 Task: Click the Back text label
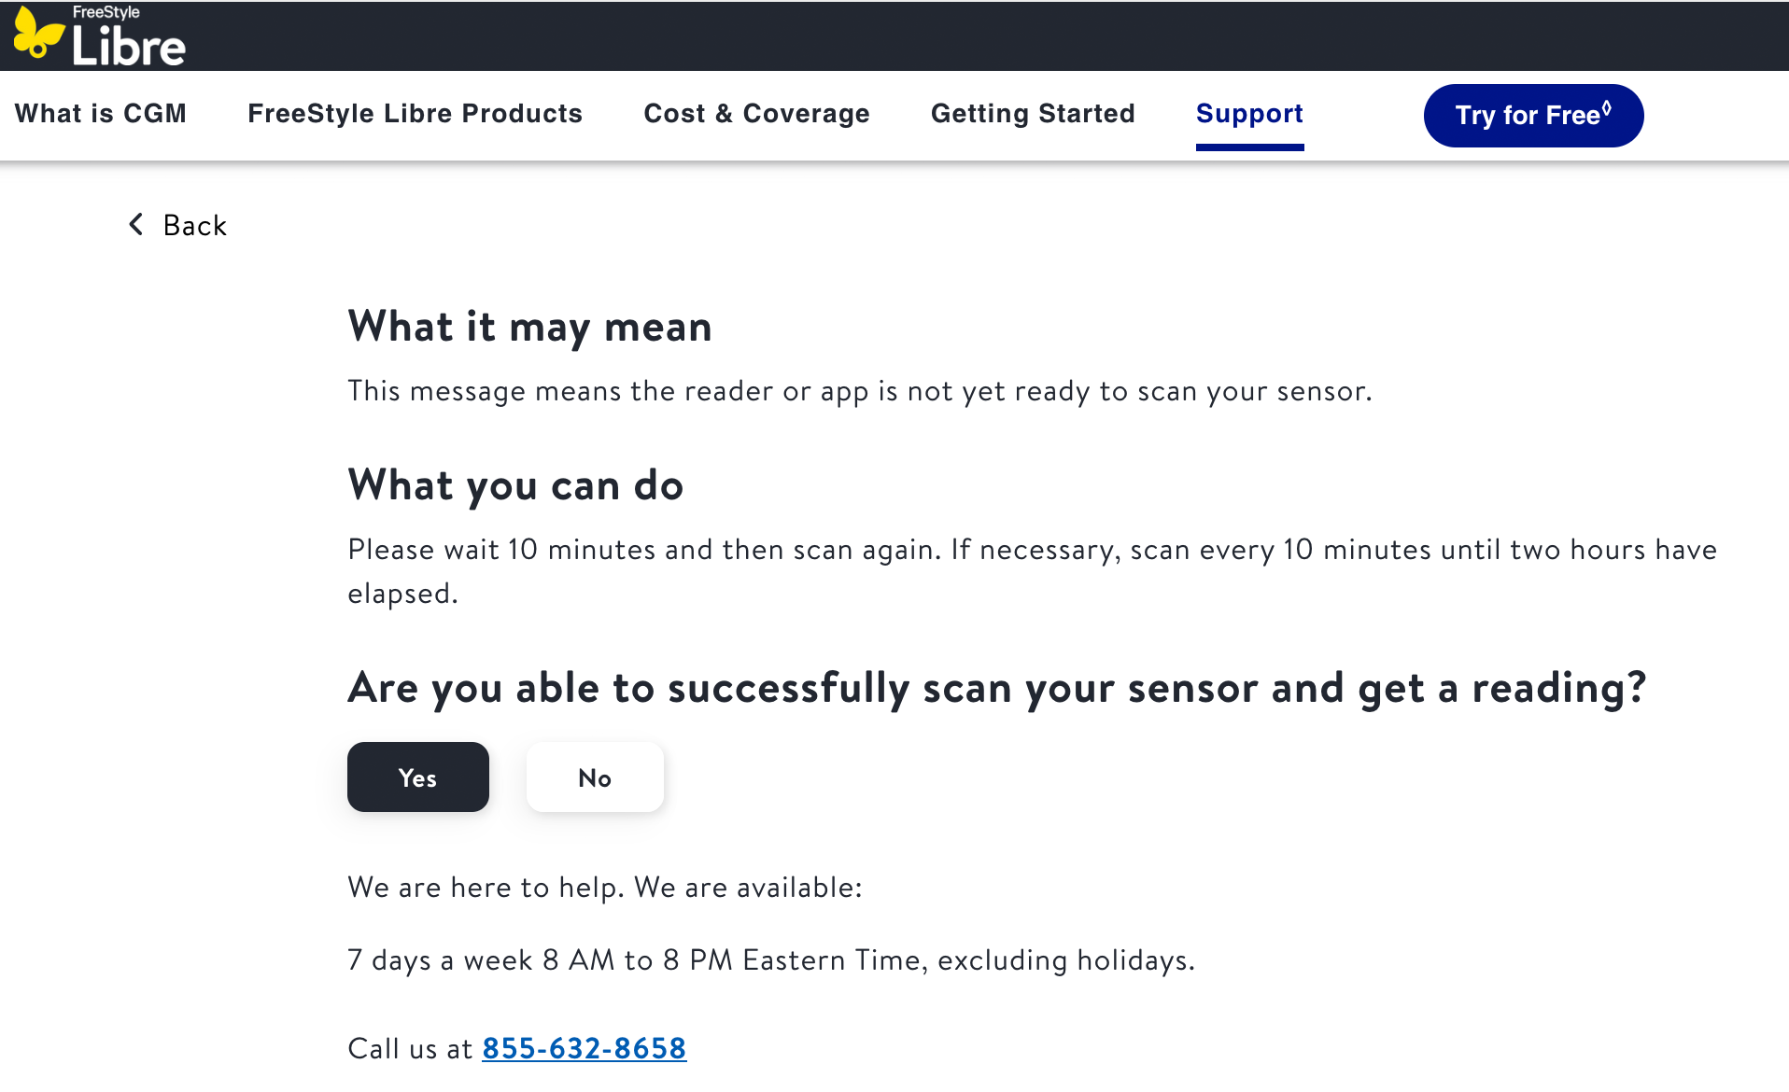195,226
